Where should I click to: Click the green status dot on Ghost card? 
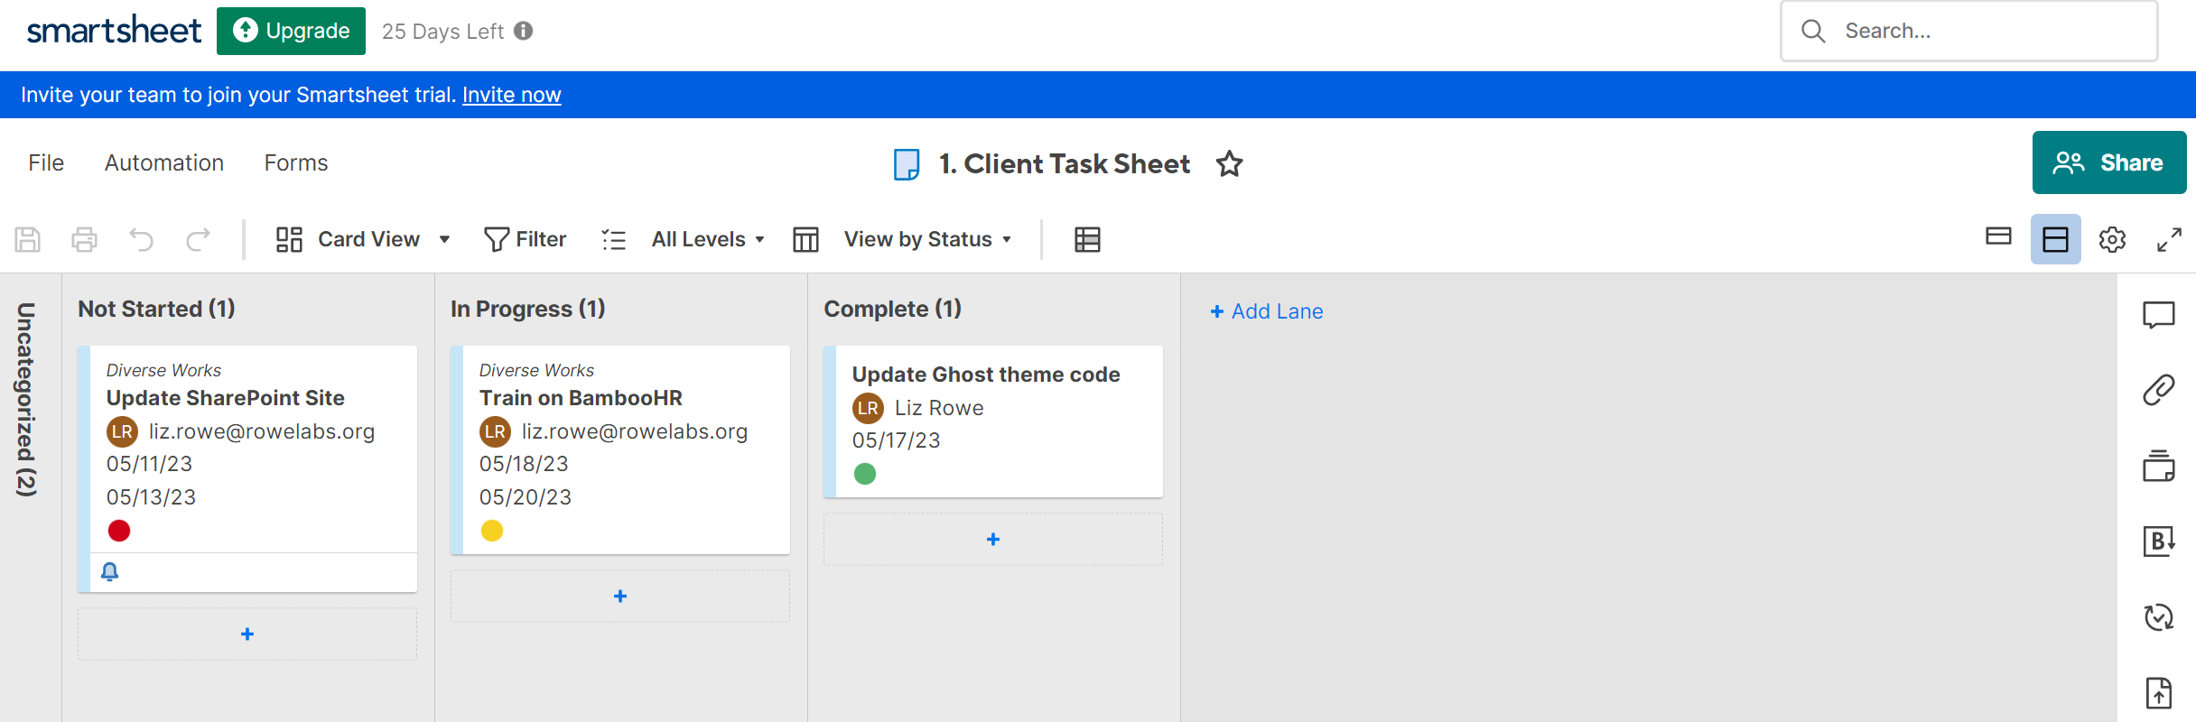click(865, 474)
